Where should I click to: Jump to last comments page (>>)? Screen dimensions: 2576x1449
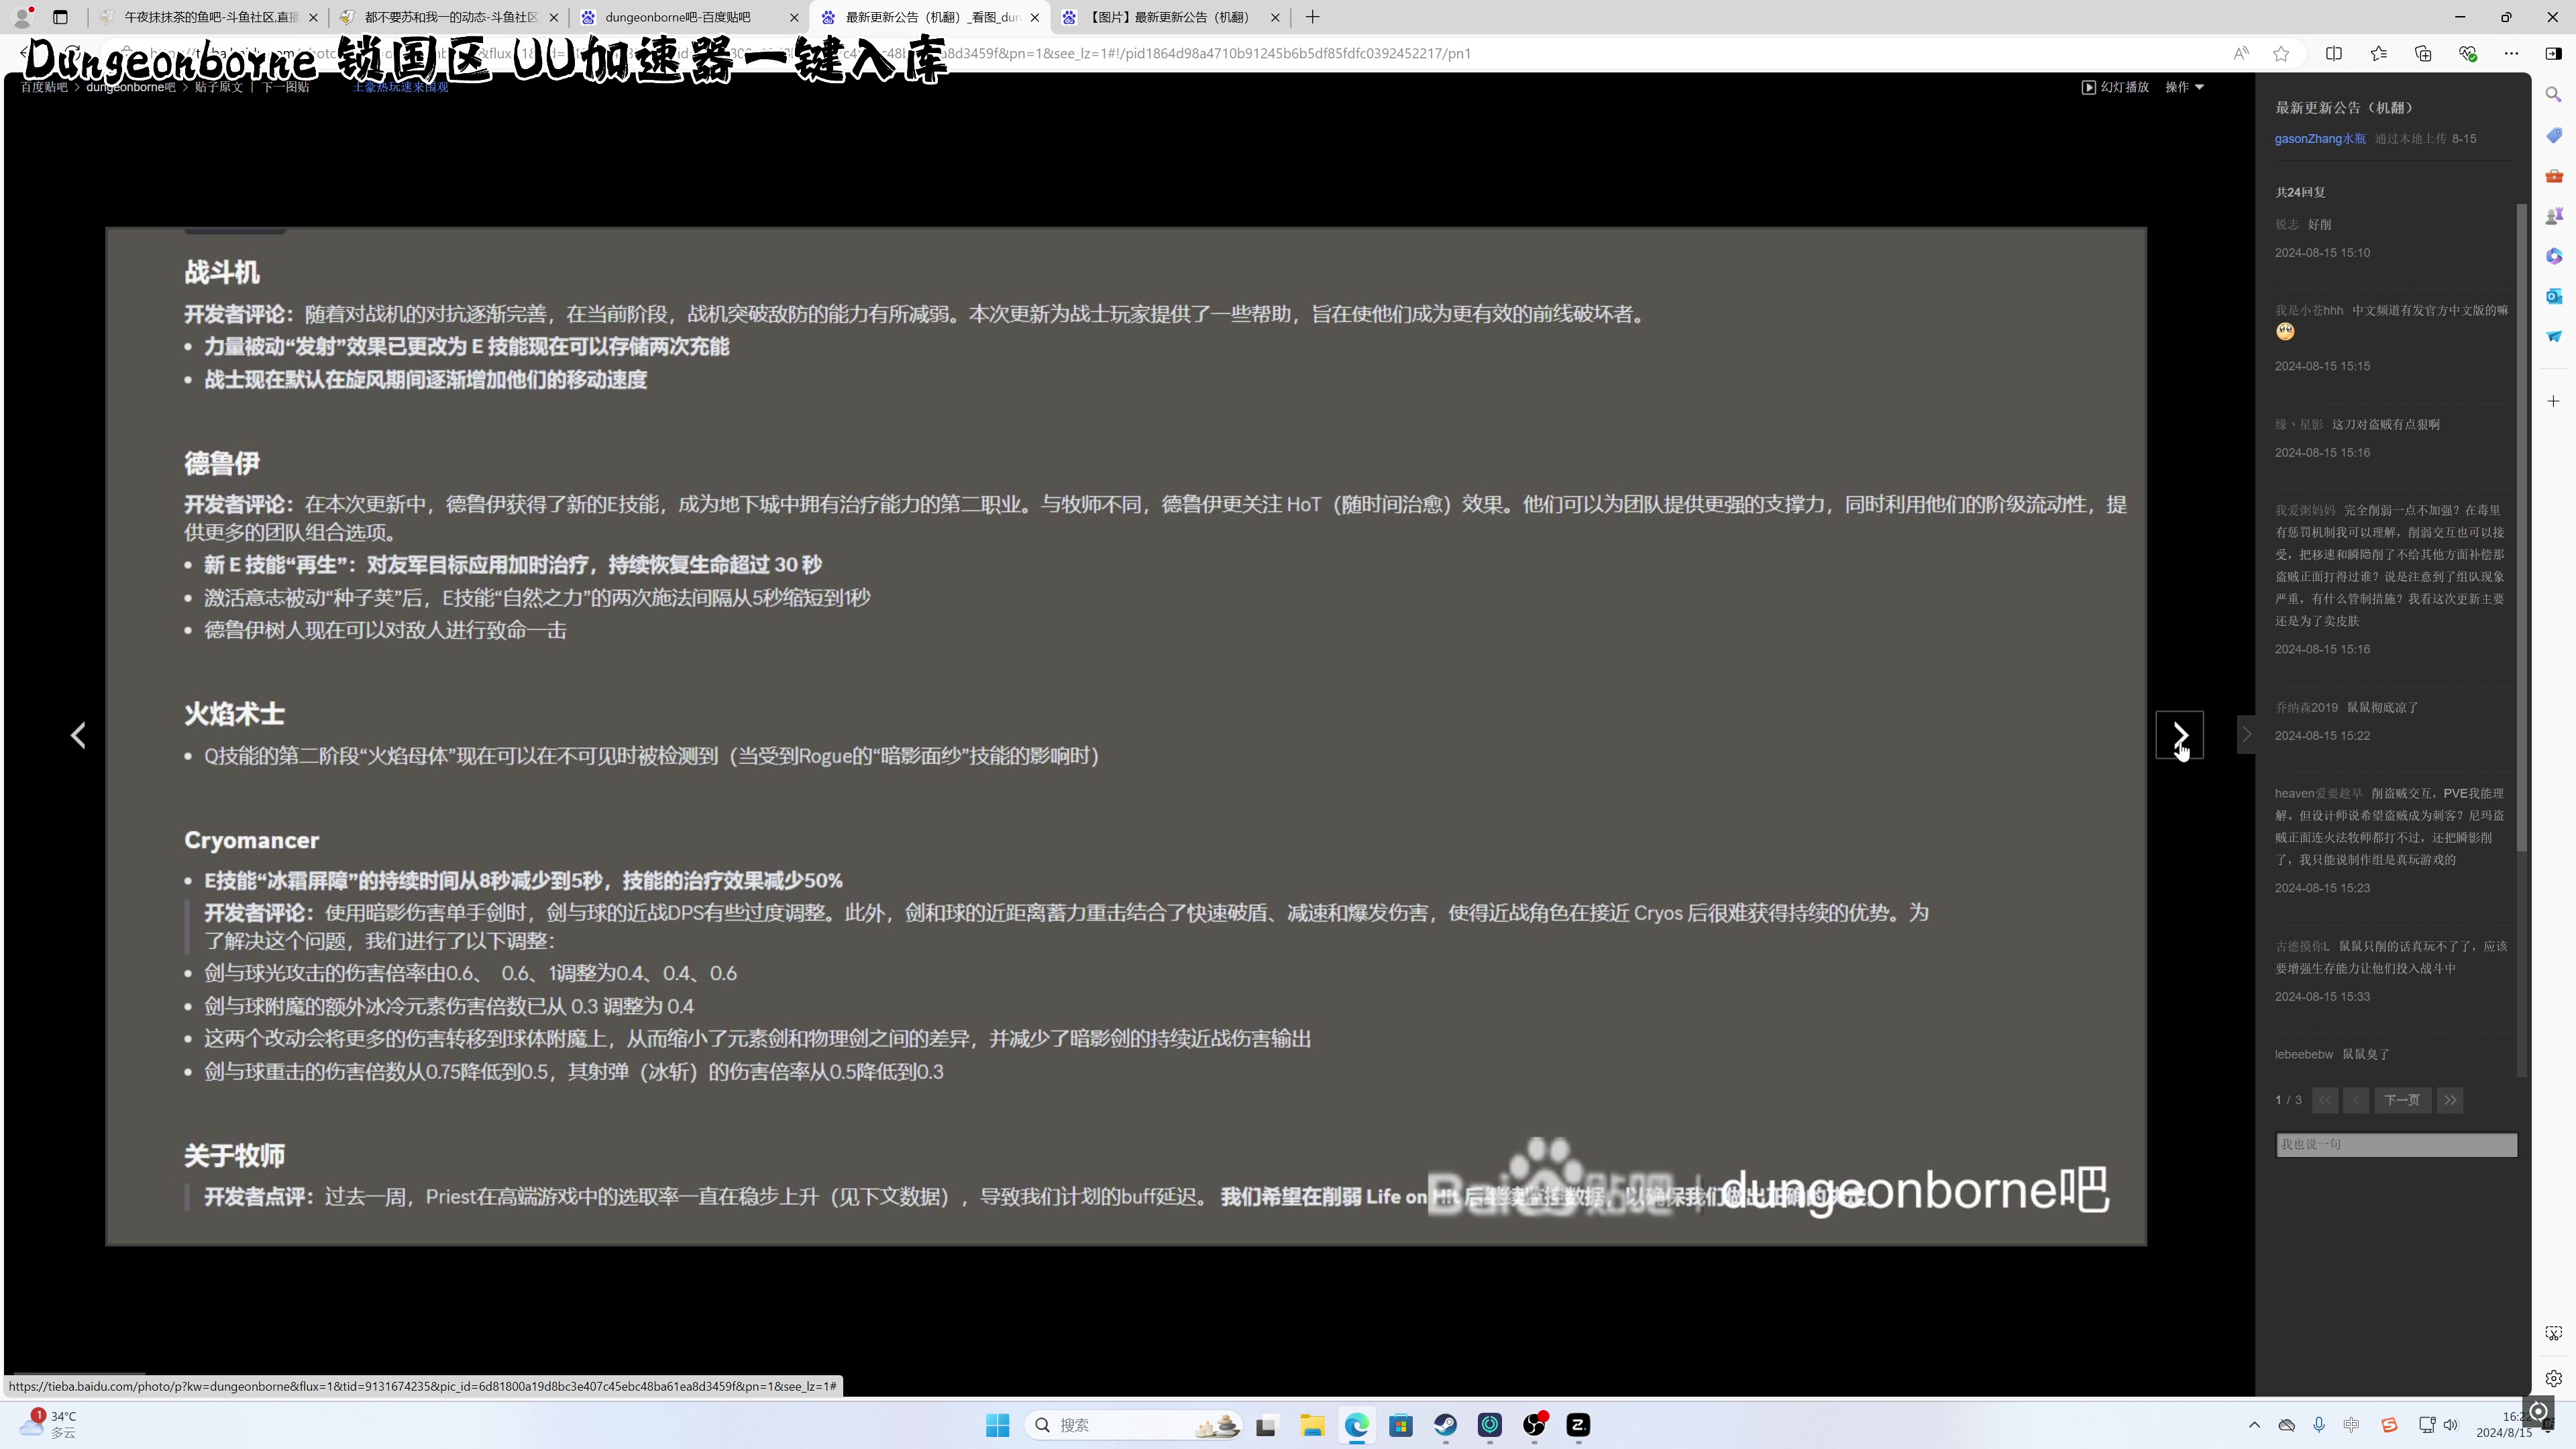2450,1100
